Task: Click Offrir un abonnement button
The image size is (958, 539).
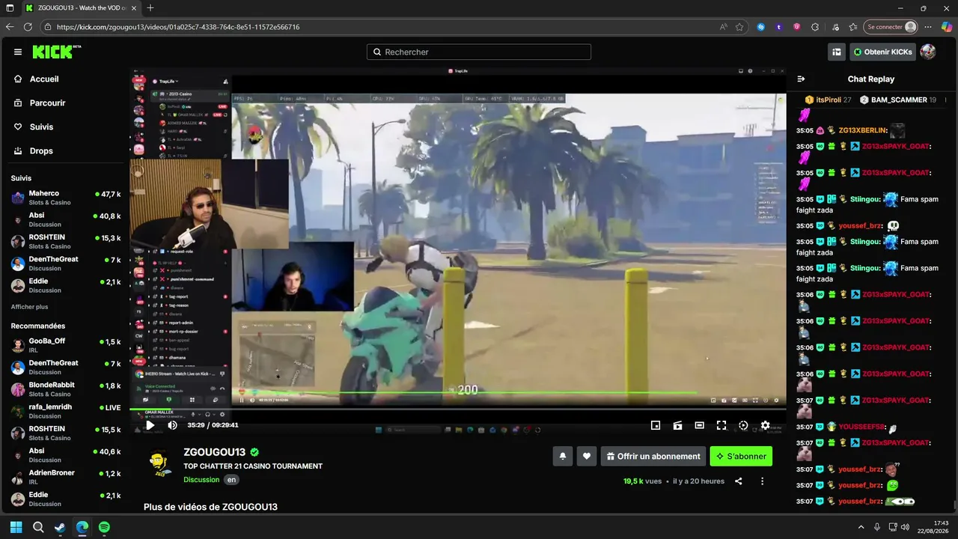Action: click(x=653, y=456)
